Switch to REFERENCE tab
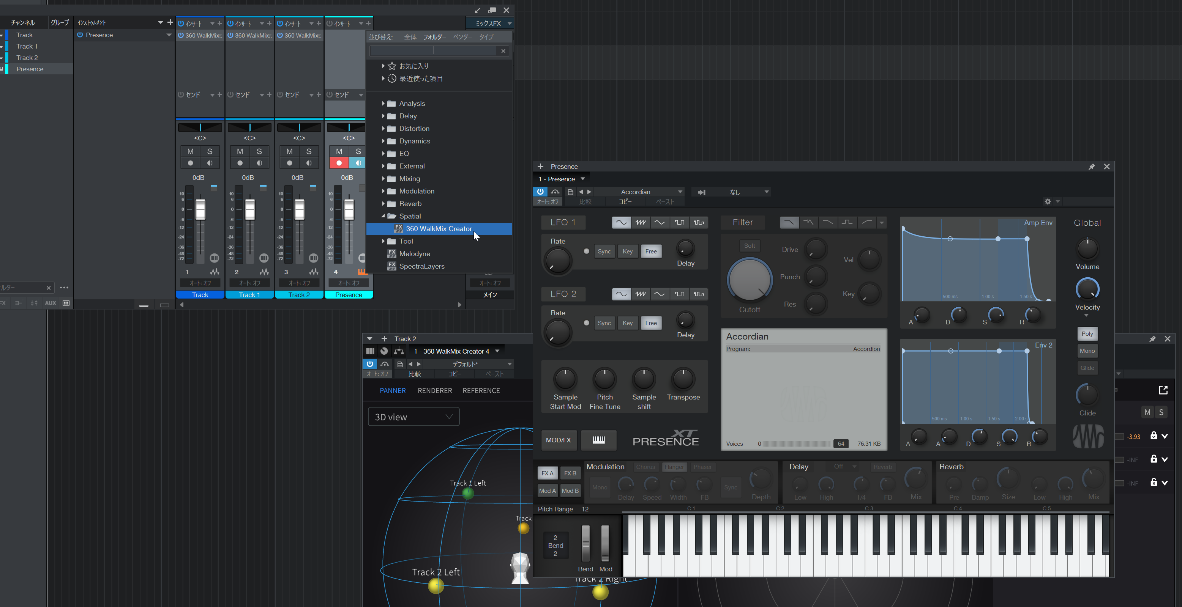This screenshot has height=607, width=1182. pyautogui.click(x=481, y=391)
